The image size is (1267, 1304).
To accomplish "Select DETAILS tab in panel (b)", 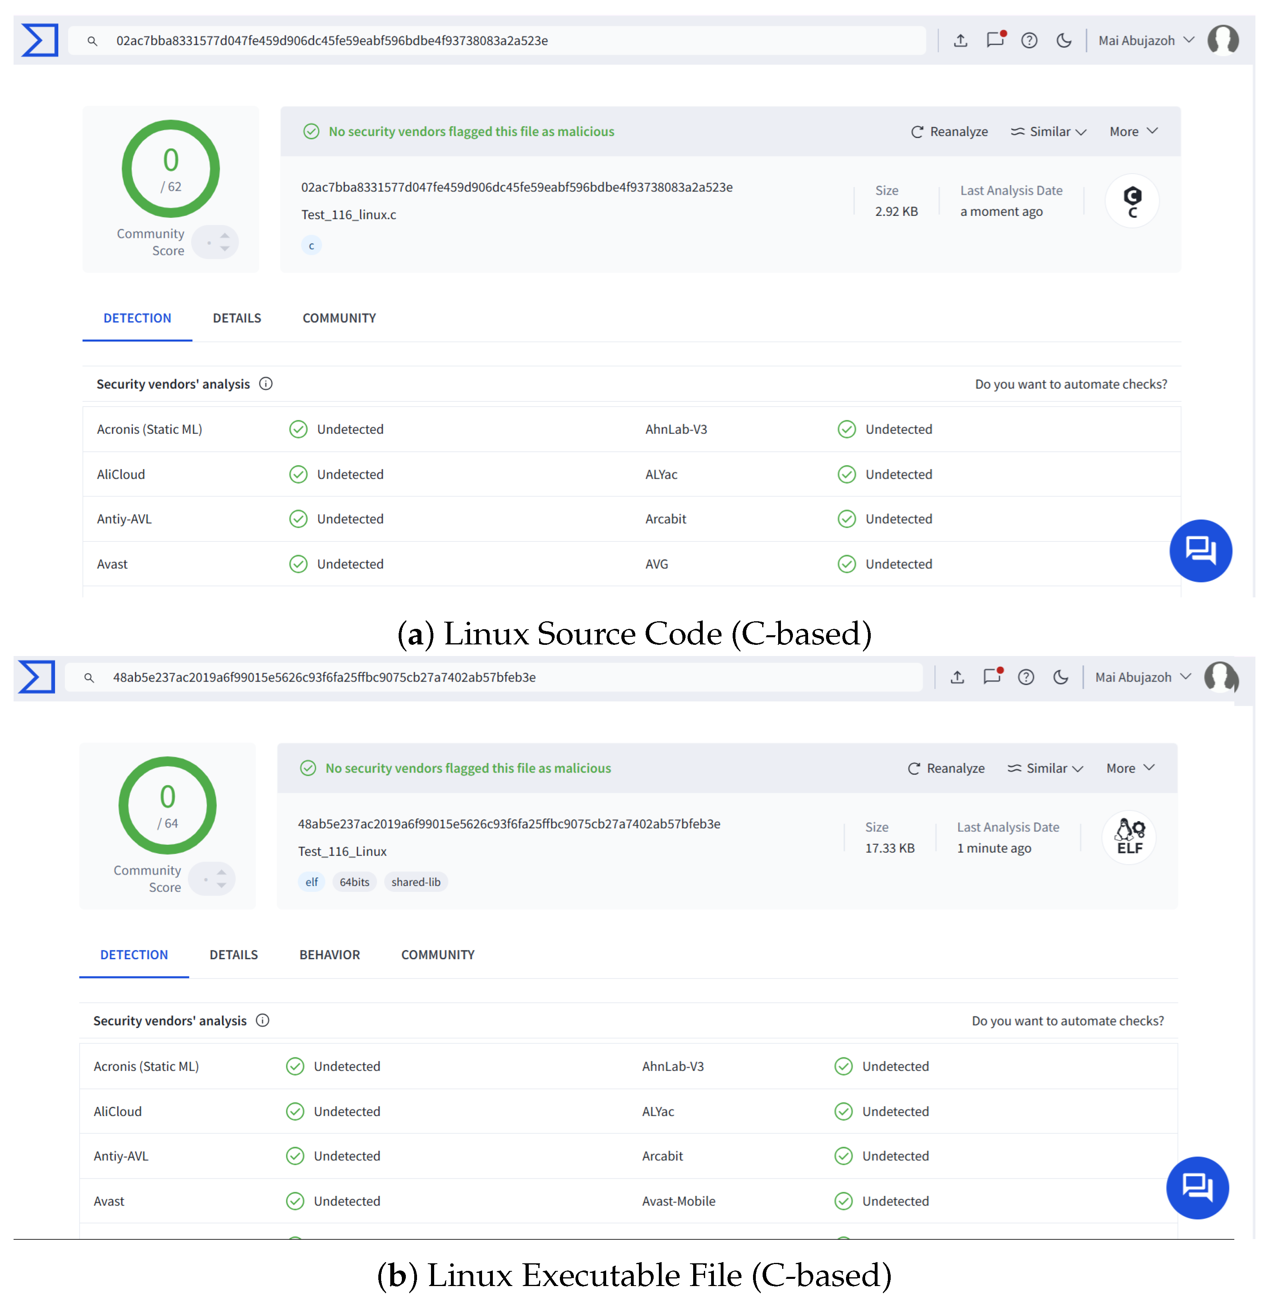I will click(x=233, y=955).
